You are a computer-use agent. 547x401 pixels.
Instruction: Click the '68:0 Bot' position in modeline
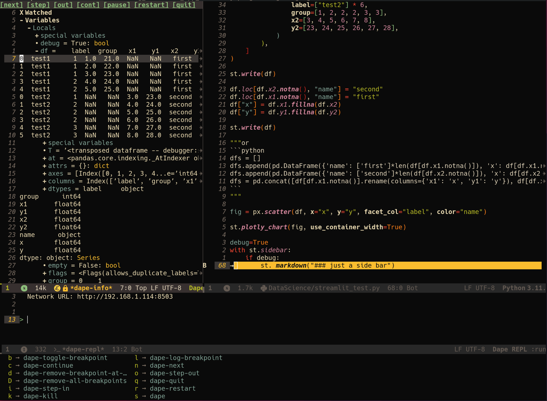[x=402, y=288]
